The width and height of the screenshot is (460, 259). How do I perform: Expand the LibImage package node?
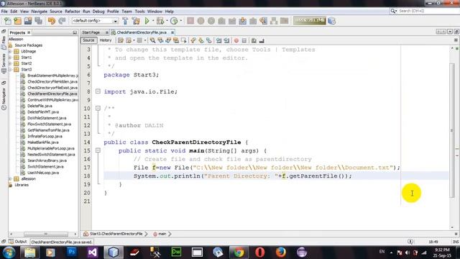(x=10, y=51)
